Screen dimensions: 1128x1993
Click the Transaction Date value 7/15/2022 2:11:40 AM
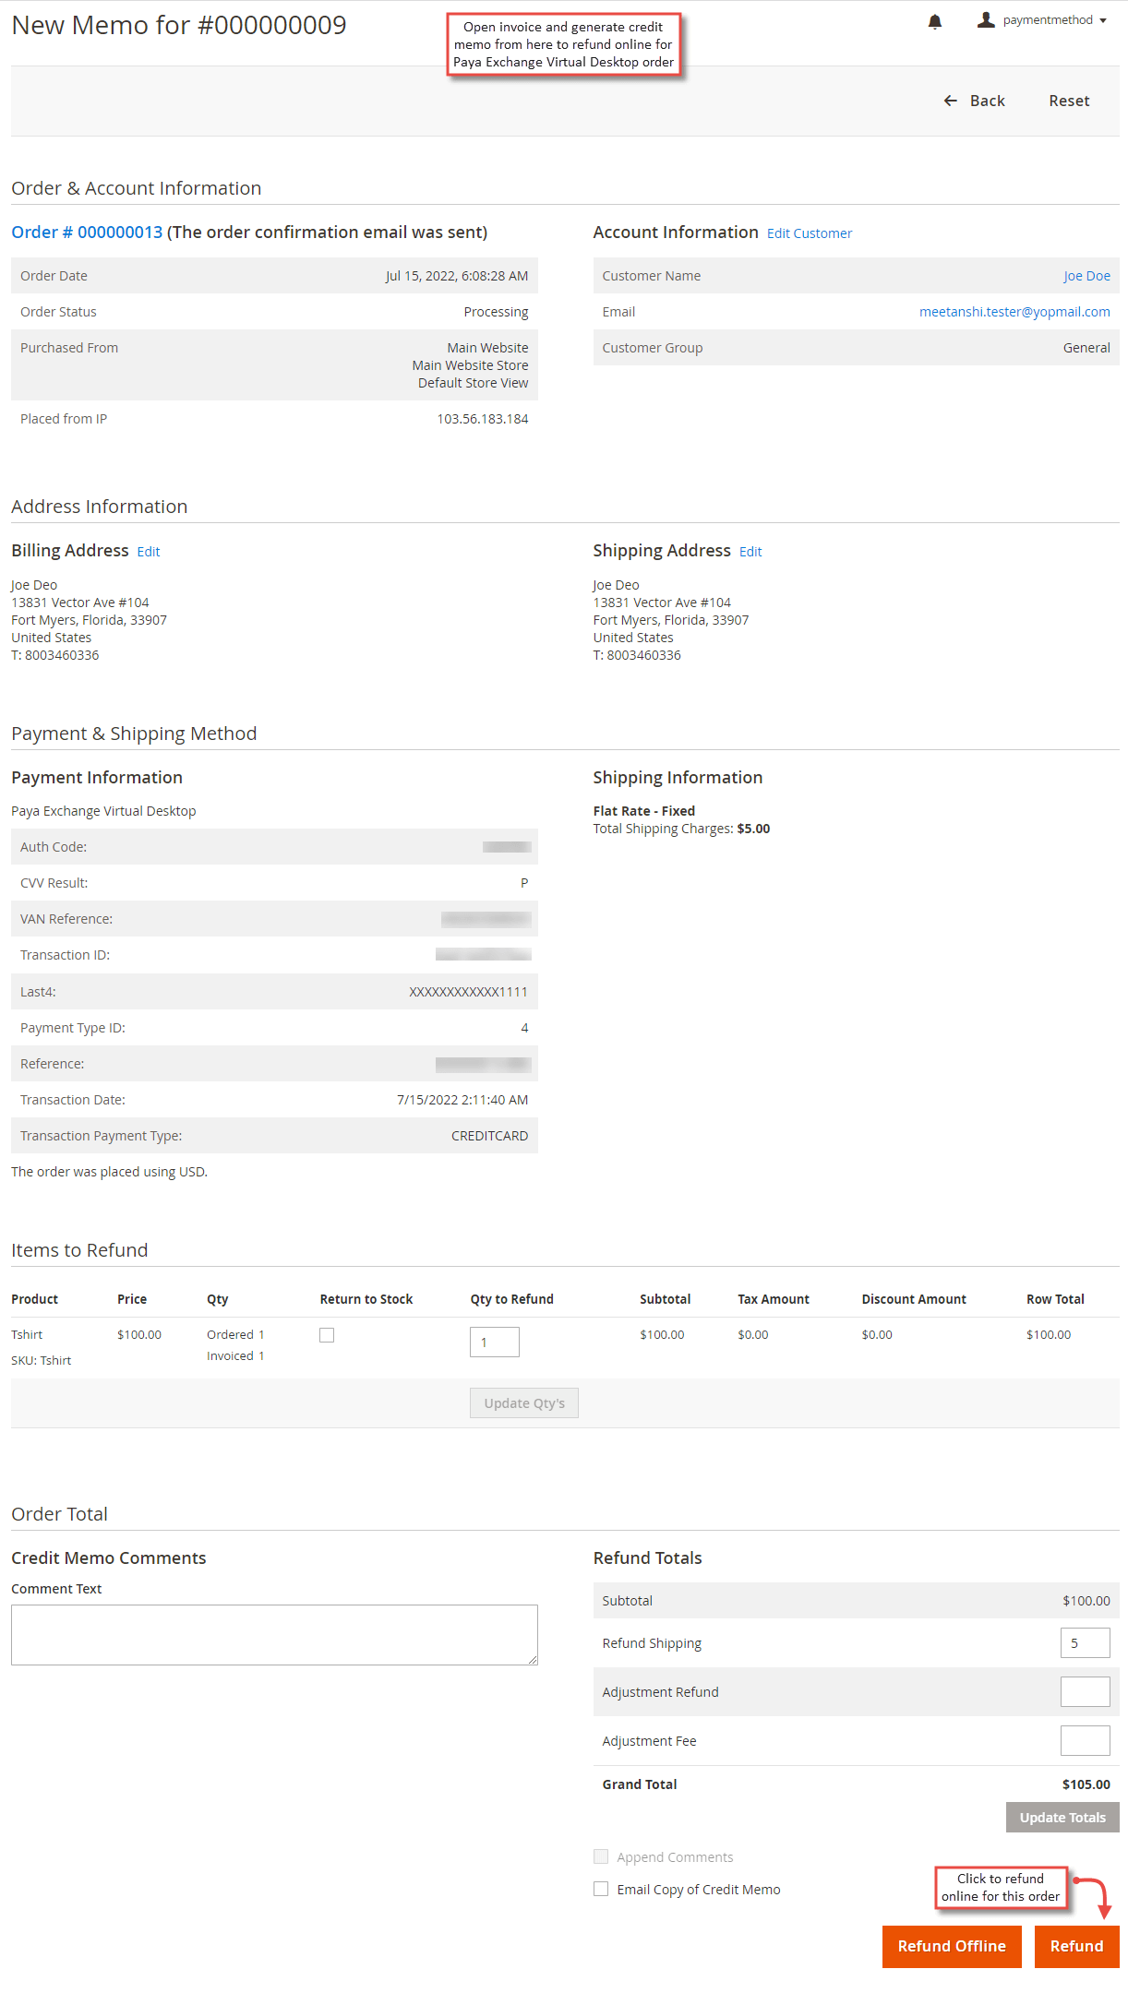pos(462,1100)
